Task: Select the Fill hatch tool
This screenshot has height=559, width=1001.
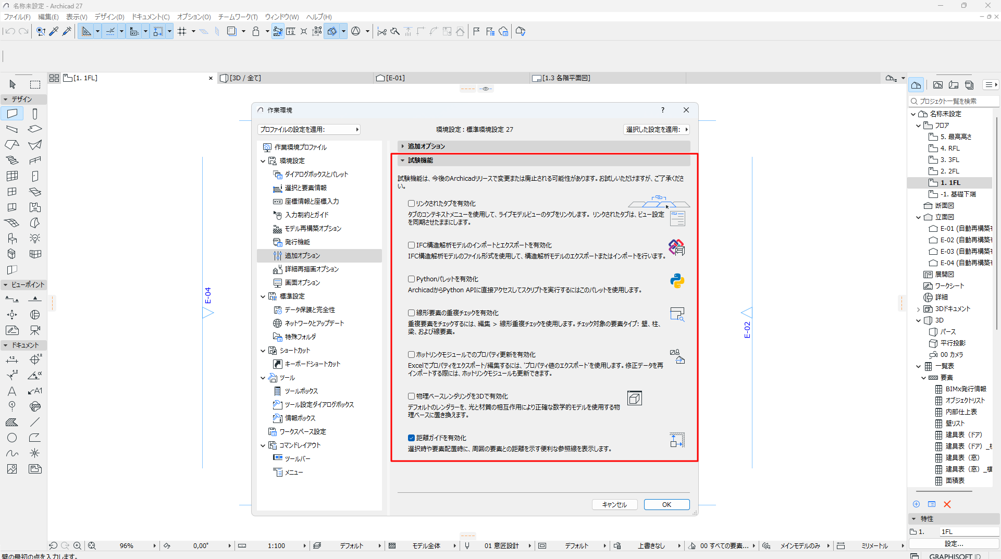Action: click(x=12, y=422)
